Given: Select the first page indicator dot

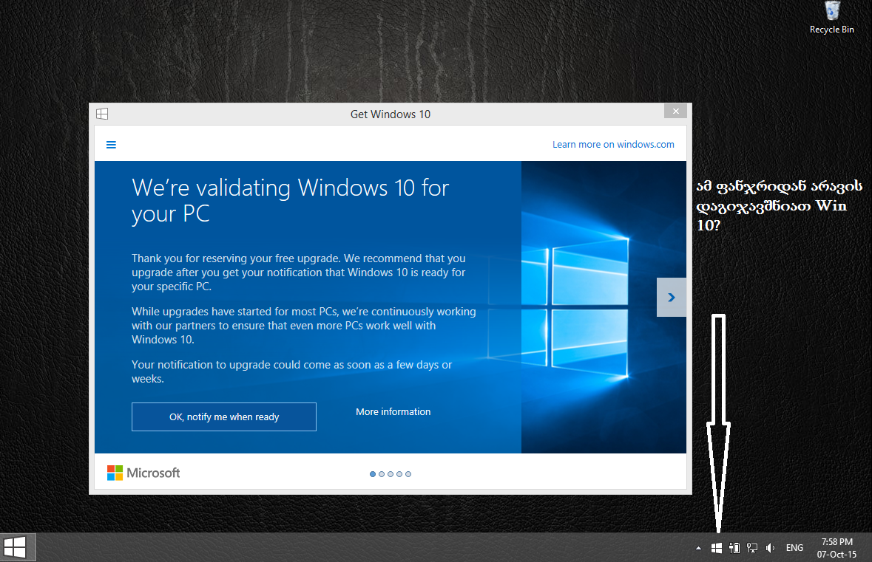Looking at the screenshot, I should pyautogui.click(x=373, y=474).
